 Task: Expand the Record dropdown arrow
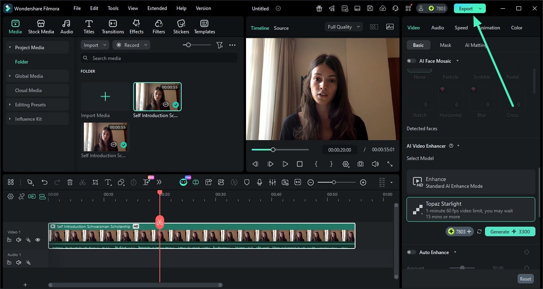point(145,45)
